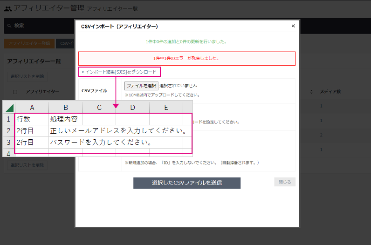Viewport: 371px width, 245px height.
Task: Click cell containing 処理内容
Action: pos(66,119)
